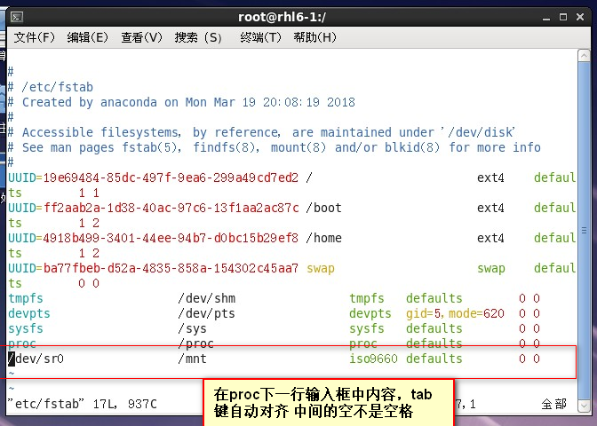This screenshot has height=426, width=597.
Task: Click the /boot mount point
Action: [323, 208]
